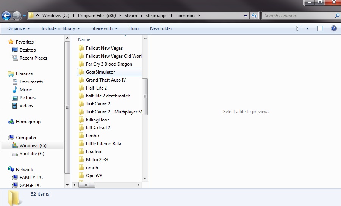The width and height of the screenshot is (341, 206).
Task: Click the Just Cause 2 folder icon
Action: point(81,104)
